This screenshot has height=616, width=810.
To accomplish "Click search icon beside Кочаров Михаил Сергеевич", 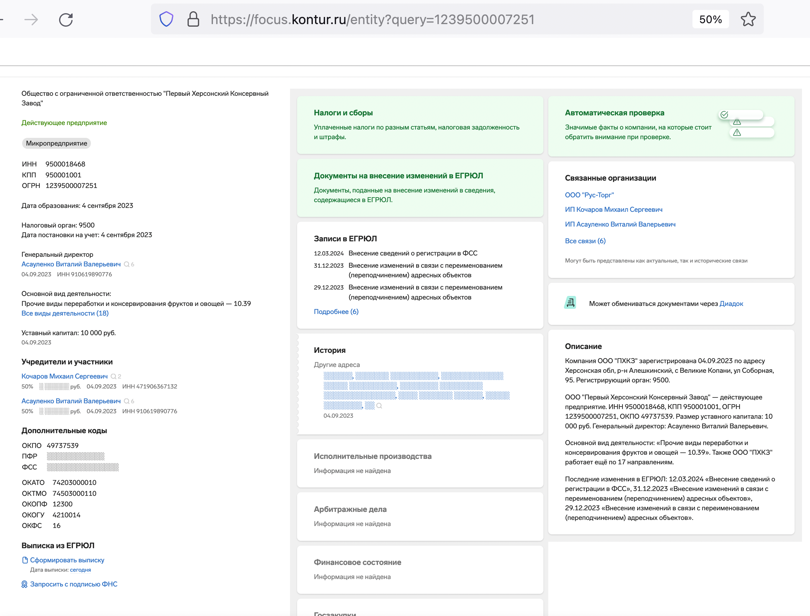I will [x=114, y=377].
